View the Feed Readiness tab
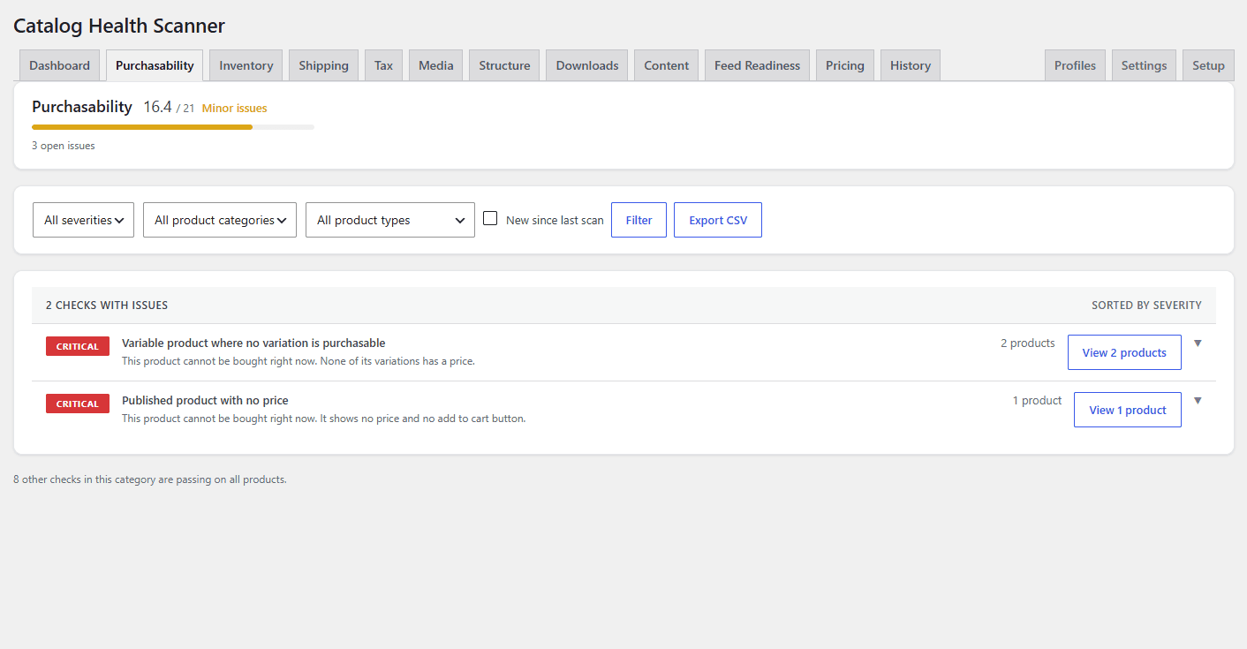Viewport: 1247px width, 649px height. 757,65
